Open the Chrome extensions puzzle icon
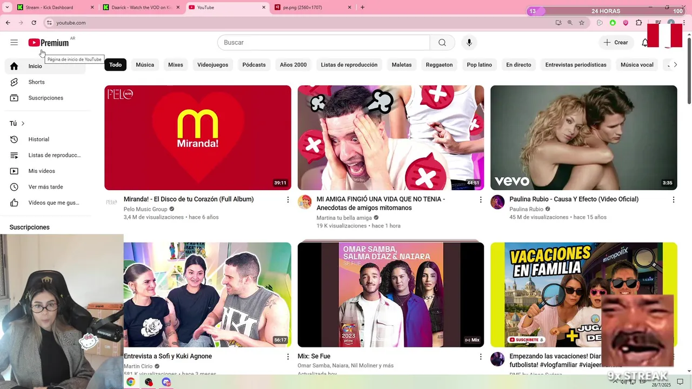This screenshot has width=692, height=389. pos(638,23)
